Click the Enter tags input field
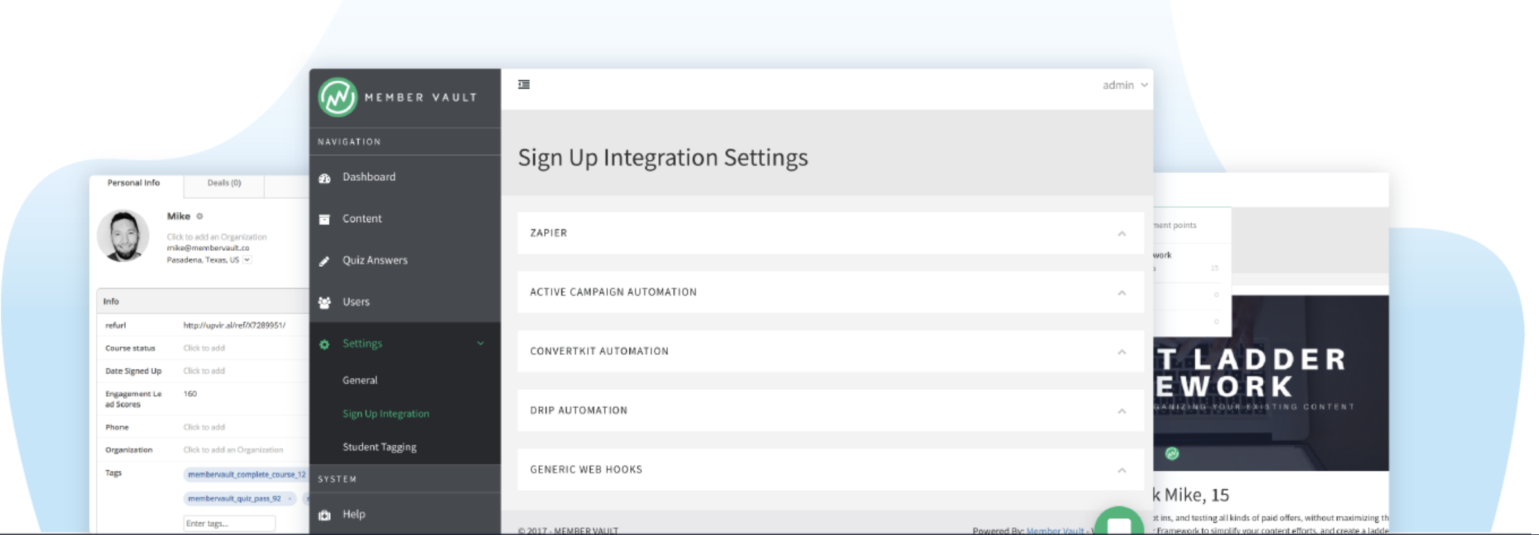 coord(229,523)
